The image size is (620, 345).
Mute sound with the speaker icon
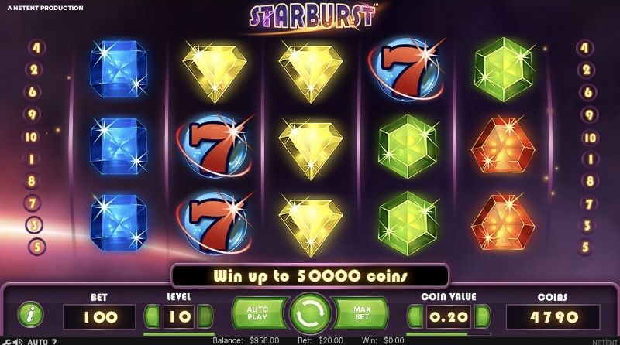coord(18,342)
